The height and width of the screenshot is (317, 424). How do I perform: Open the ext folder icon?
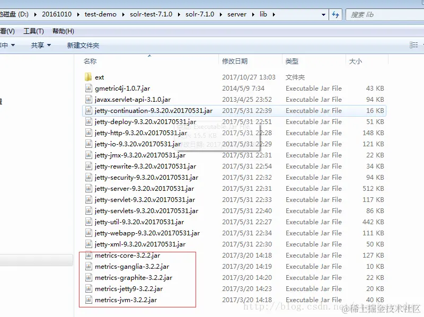click(x=88, y=77)
